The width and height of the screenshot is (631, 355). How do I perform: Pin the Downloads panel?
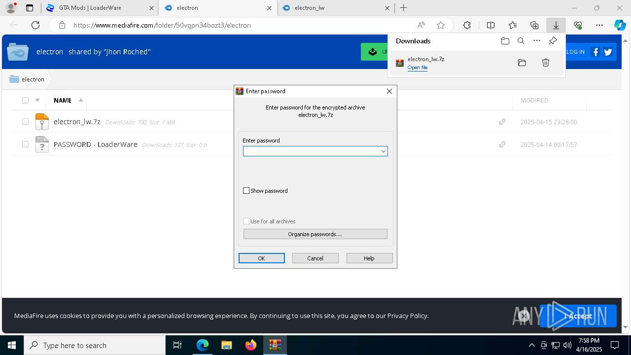coord(553,41)
